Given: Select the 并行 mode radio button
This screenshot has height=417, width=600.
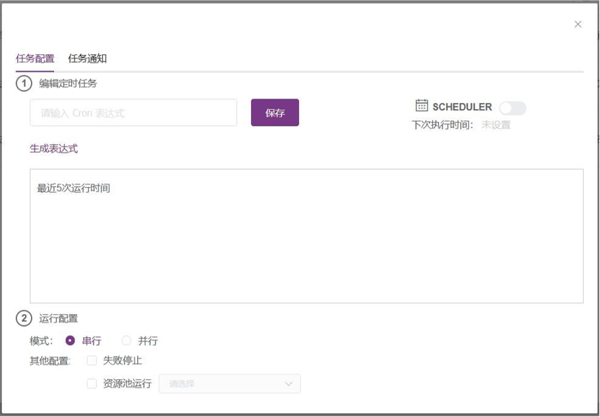Looking at the screenshot, I should click(x=126, y=341).
